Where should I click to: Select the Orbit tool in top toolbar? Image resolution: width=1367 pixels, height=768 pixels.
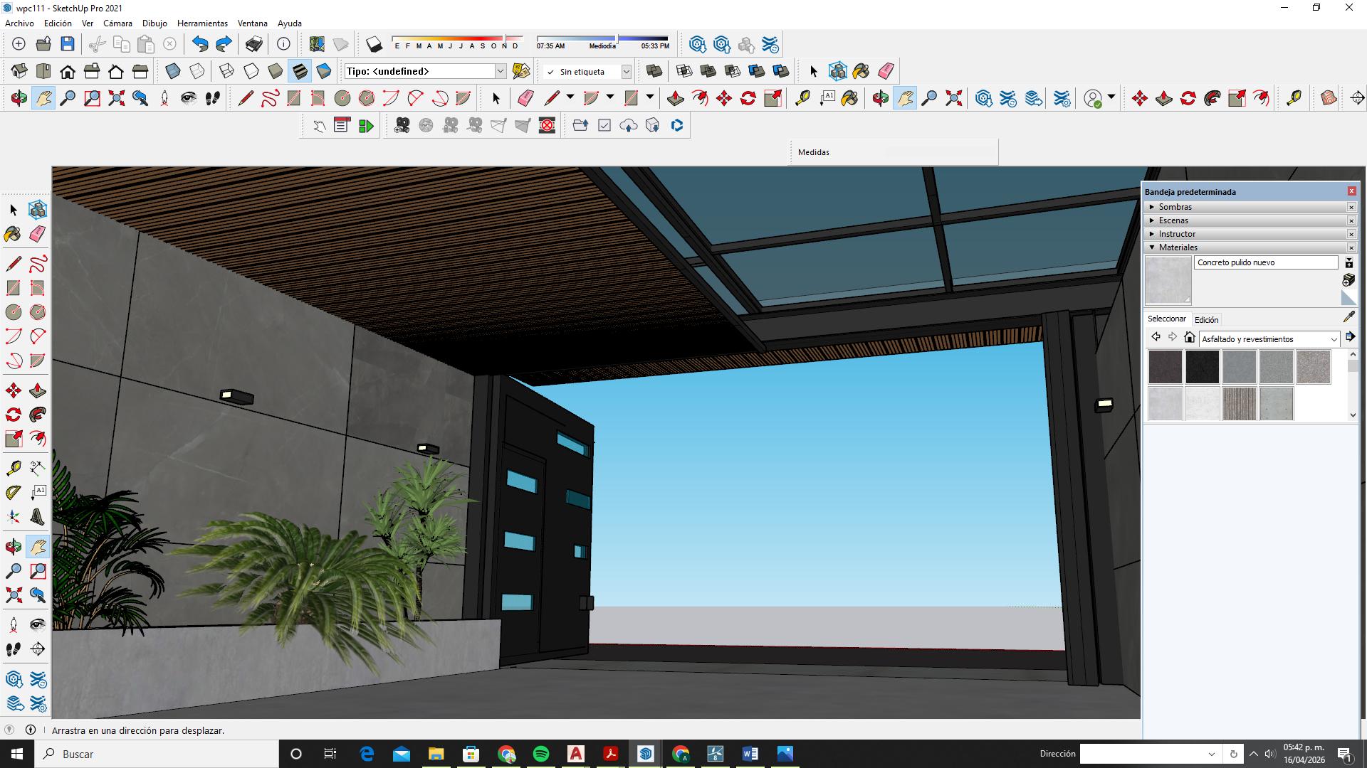(x=19, y=98)
